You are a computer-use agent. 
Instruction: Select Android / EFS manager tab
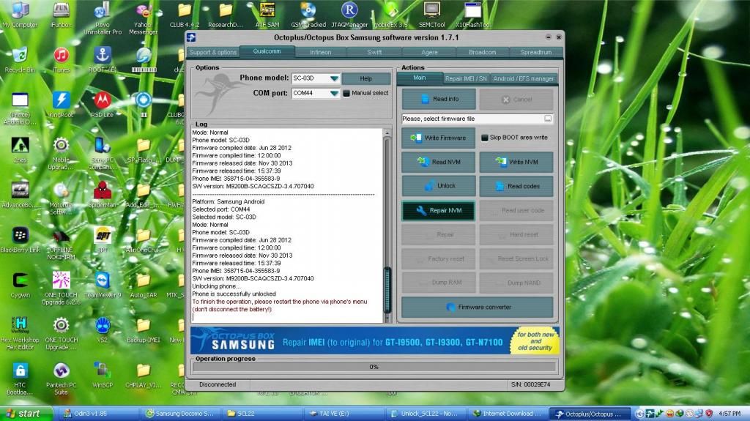(x=523, y=78)
